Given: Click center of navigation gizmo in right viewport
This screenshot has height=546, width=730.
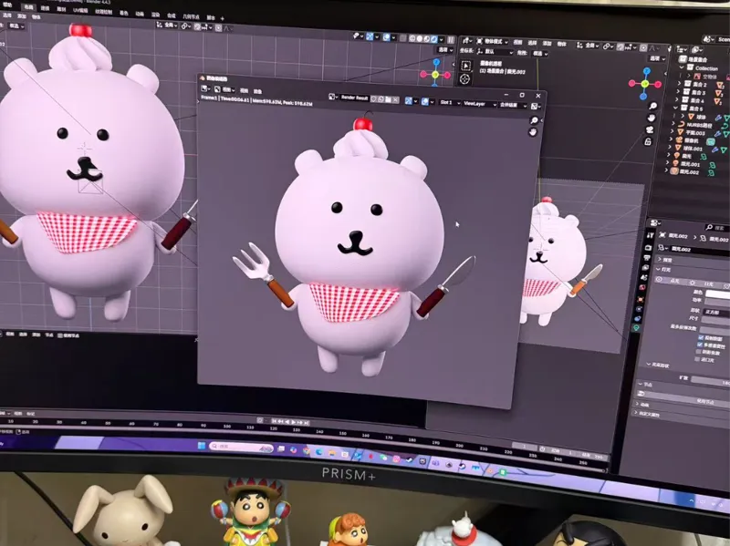Looking at the screenshot, I should pos(645,84).
